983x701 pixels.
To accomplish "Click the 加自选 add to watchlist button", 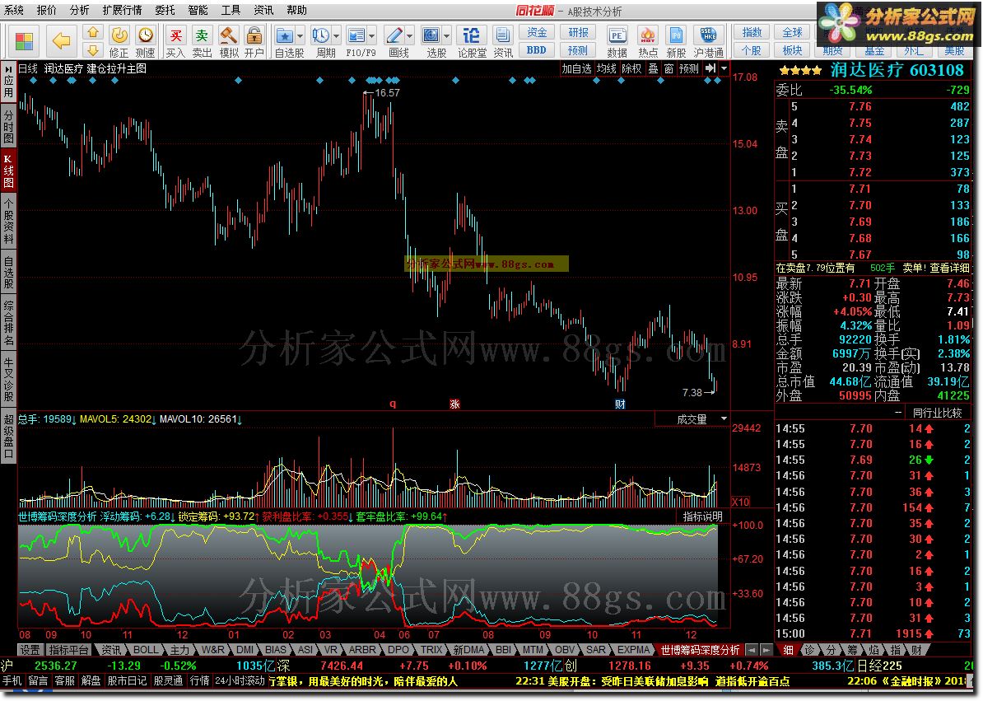I will [x=576, y=68].
